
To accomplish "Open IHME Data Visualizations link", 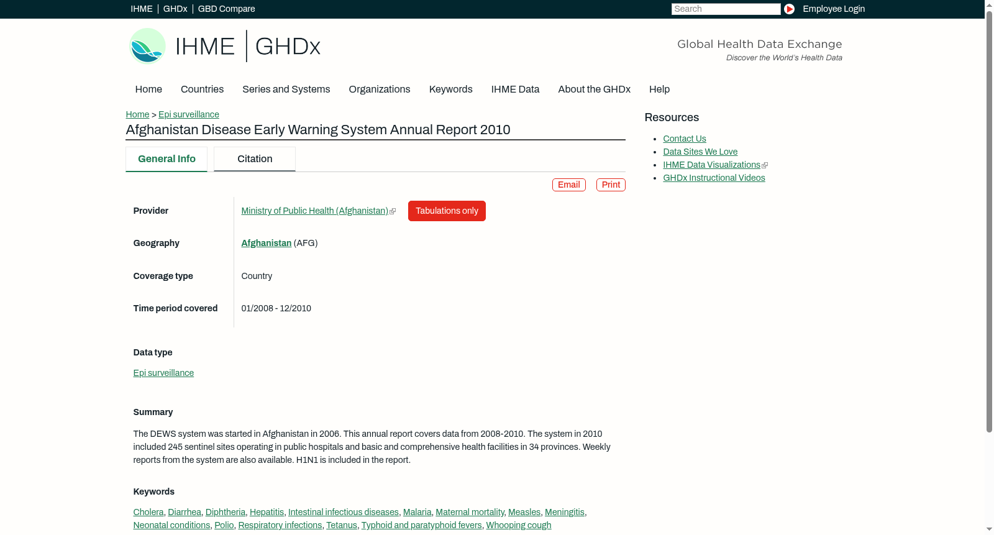I will click(711, 165).
